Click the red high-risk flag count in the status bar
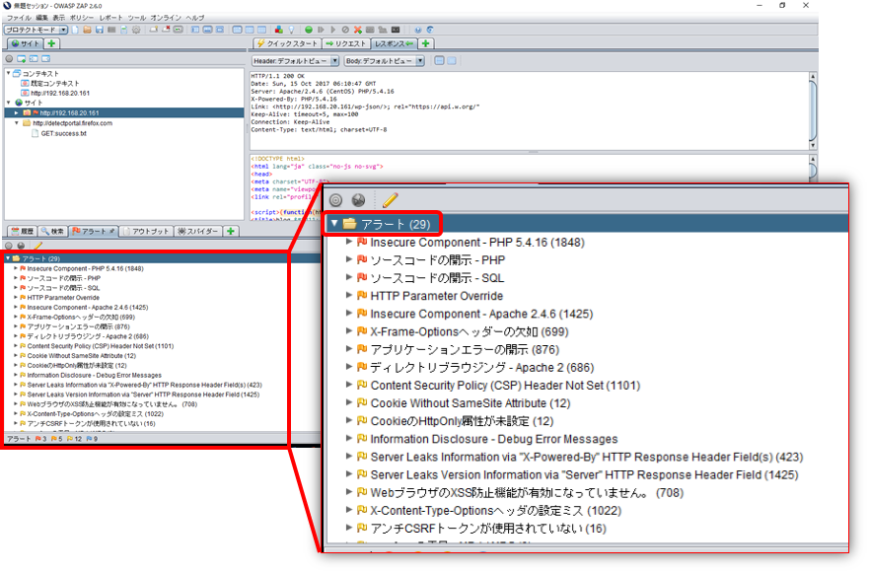This screenshot has width=869, height=573. point(41,439)
